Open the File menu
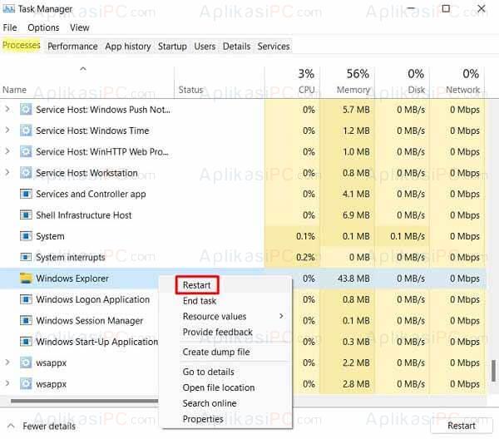Screen dimensions: 499x439 tap(10, 27)
